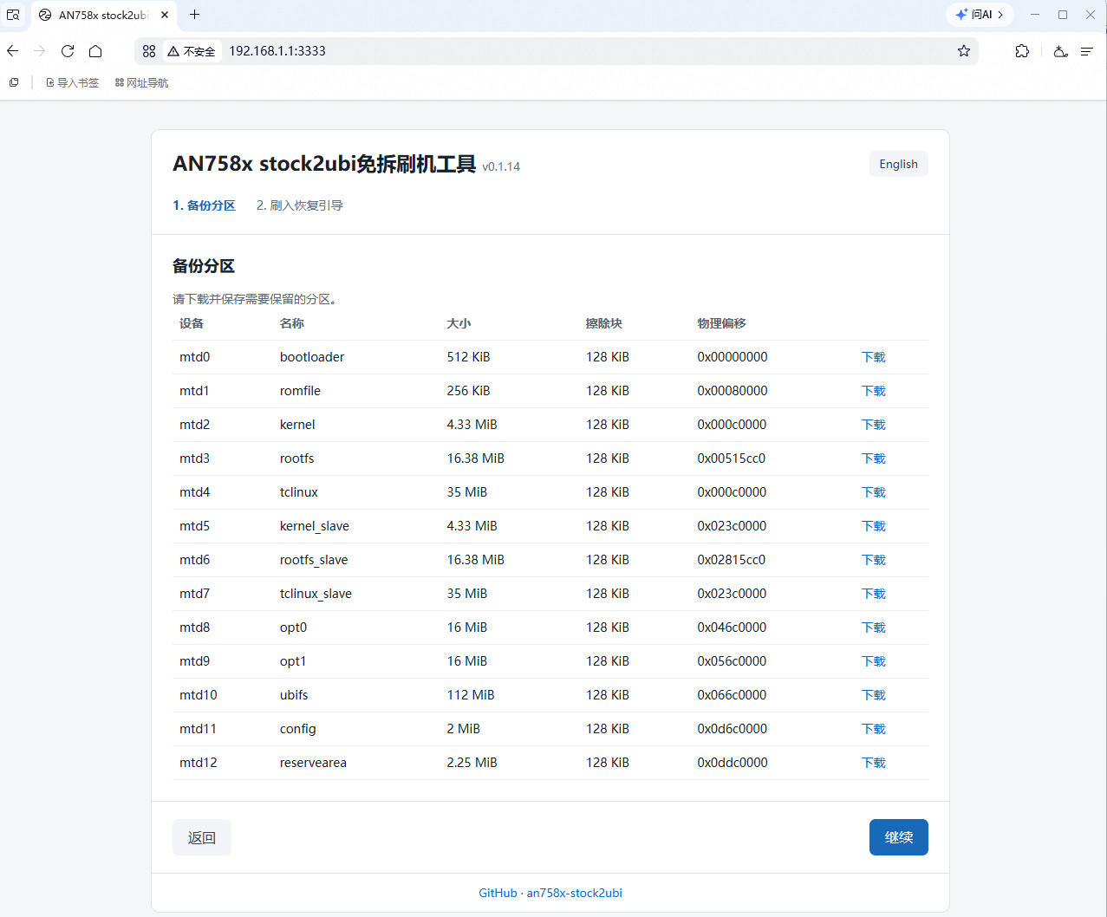1107x917 pixels.
Task: Reload the page with refresh icon
Action: coord(68,51)
